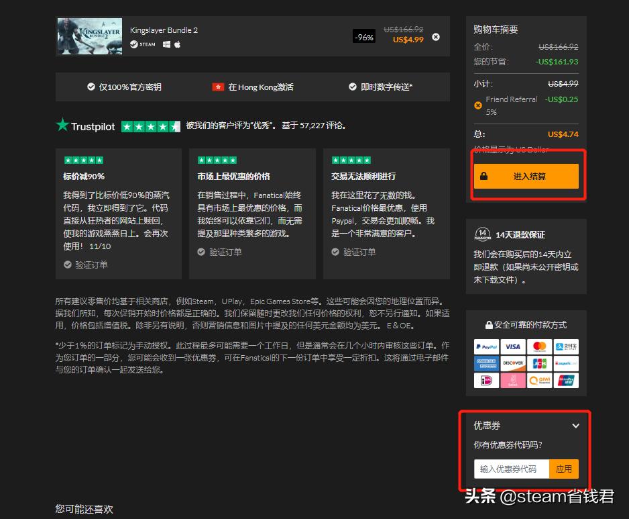
Task: Select the UnionPay payment icon
Action: (x=566, y=380)
